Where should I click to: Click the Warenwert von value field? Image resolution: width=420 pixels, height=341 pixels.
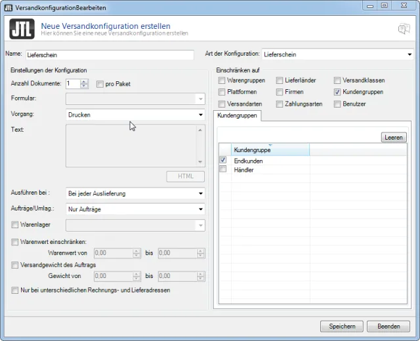[114, 253]
